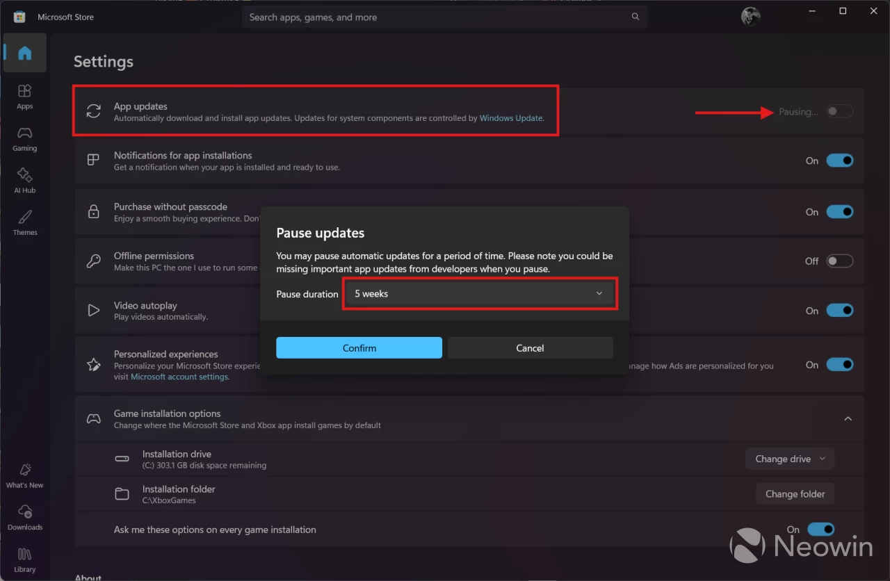Cancel the Pause updates dialog

click(x=530, y=348)
